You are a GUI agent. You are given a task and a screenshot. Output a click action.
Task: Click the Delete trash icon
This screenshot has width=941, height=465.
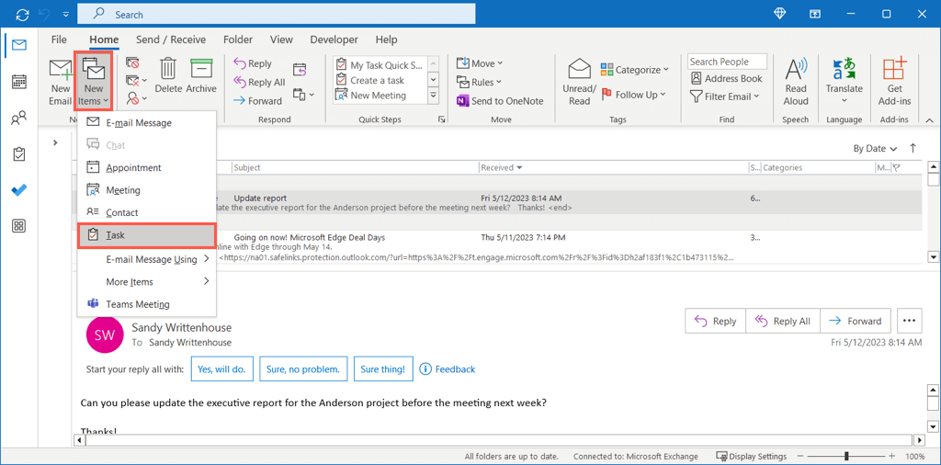point(168,76)
